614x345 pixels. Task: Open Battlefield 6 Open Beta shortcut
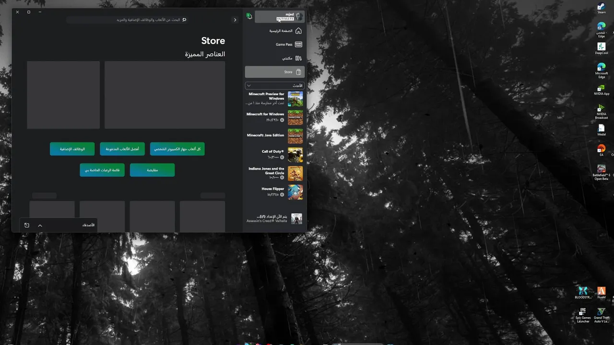[x=601, y=172]
